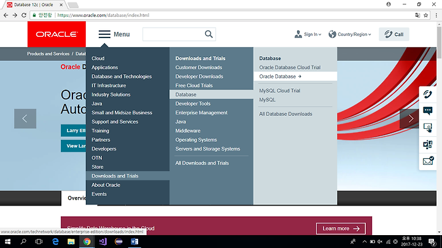This screenshot has height=248, width=442.
Task: Bookmark page with star icon
Action: (x=425, y=15)
